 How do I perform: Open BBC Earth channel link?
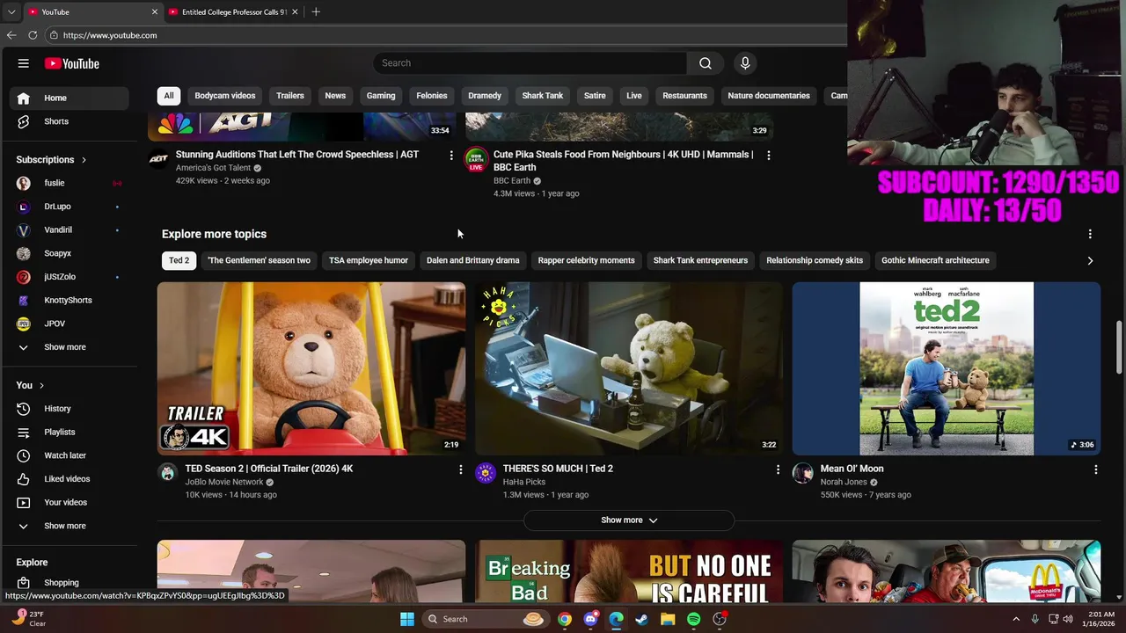[512, 181]
